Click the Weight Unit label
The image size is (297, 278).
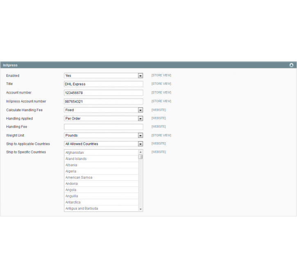pos(15,135)
